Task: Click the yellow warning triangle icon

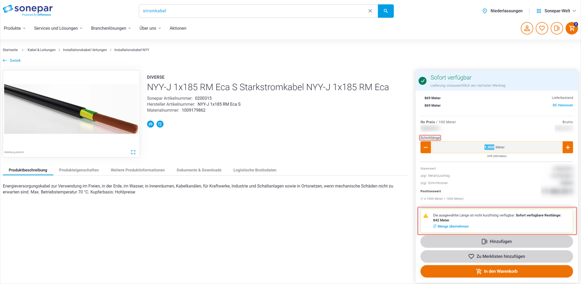Action: point(426,216)
